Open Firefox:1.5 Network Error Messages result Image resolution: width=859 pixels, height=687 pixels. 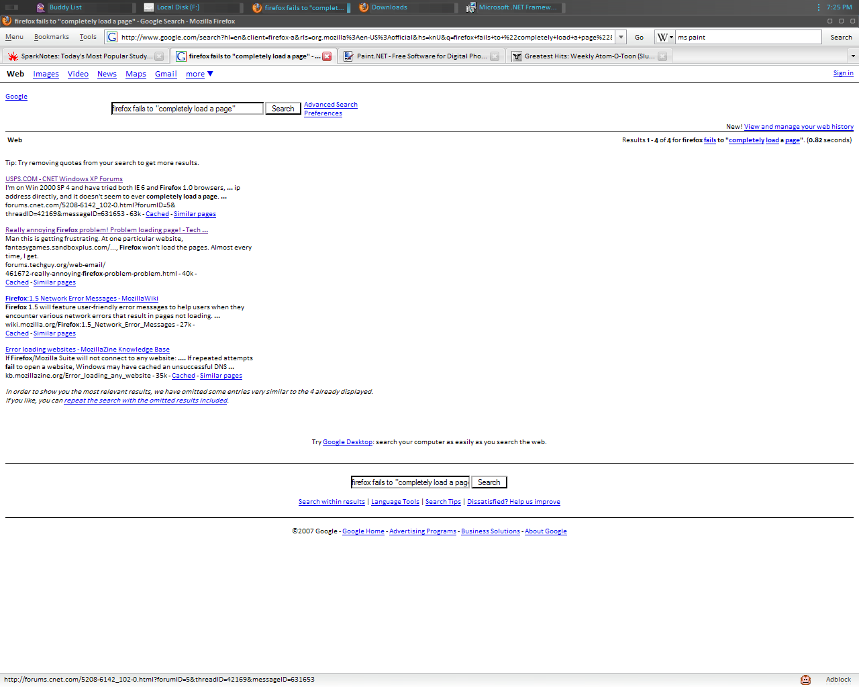(82, 299)
